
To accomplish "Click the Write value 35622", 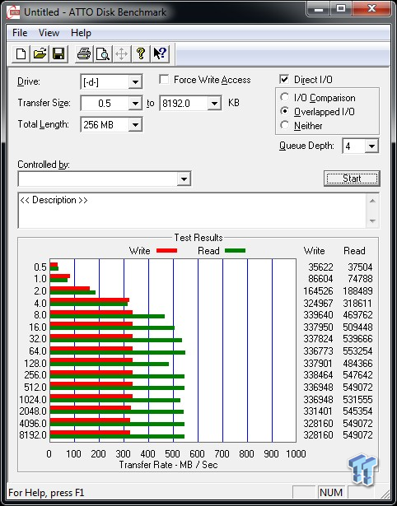I will 320,267.
